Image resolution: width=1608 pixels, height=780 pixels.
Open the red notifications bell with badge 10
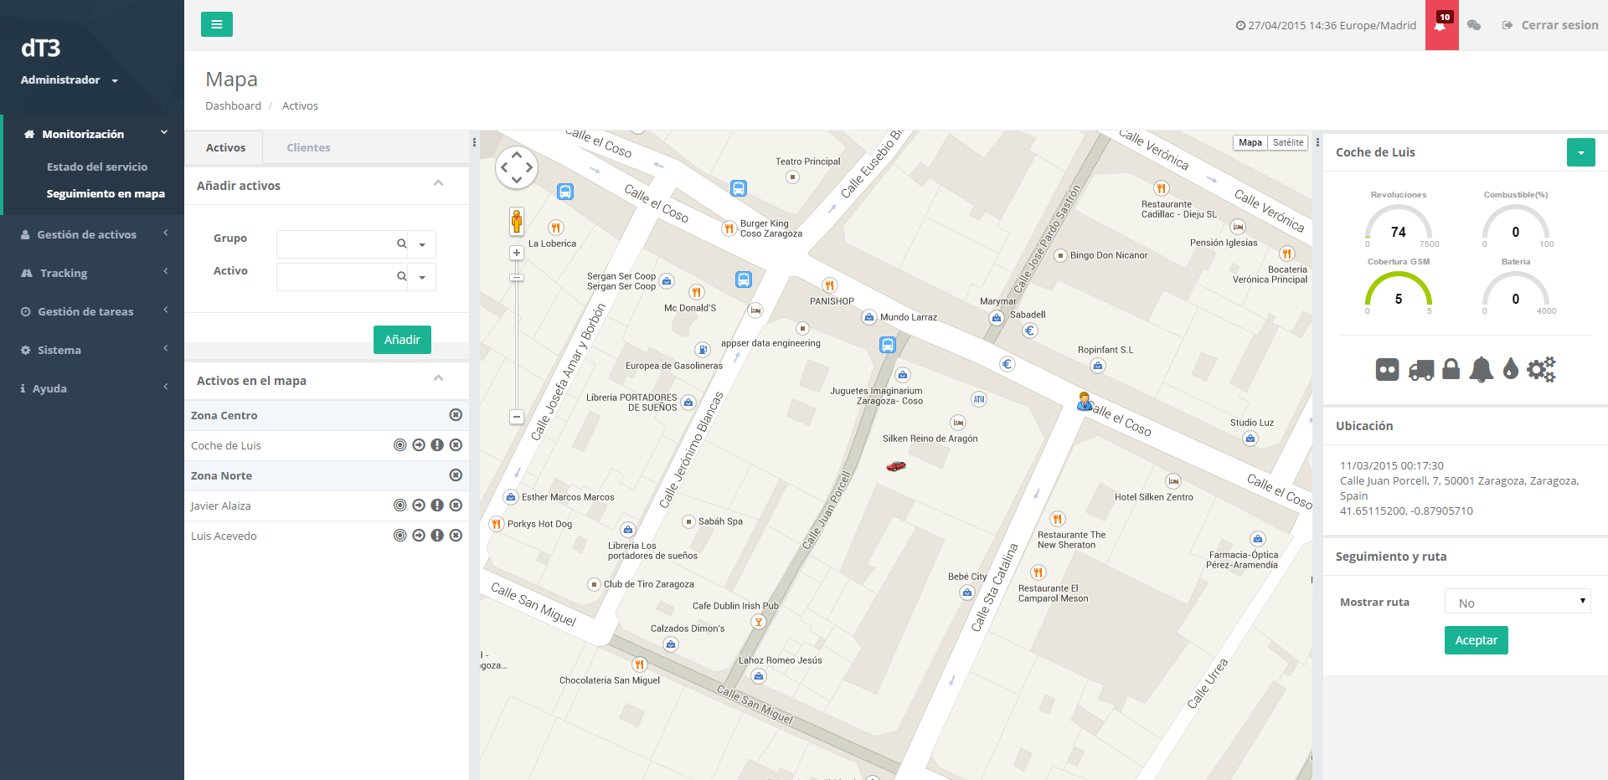(1441, 25)
